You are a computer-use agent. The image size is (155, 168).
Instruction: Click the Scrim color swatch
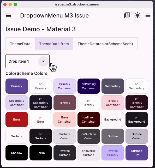pos(41,153)
